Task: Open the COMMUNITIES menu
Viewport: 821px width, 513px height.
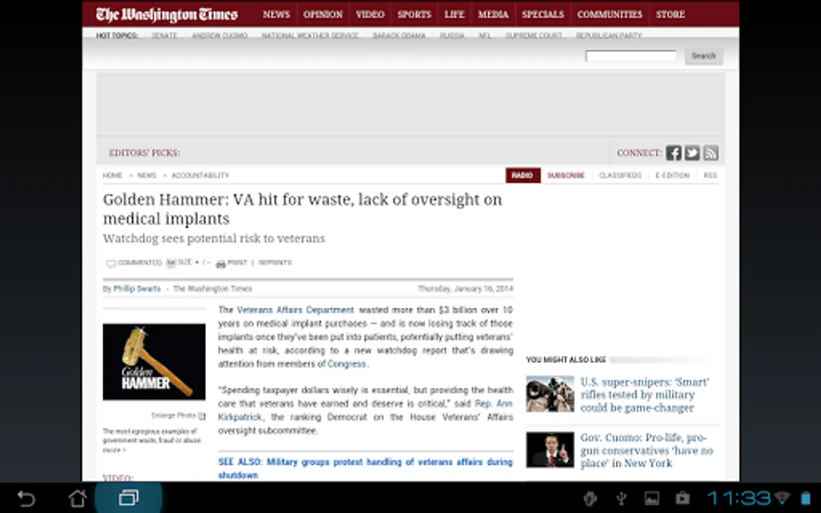Action: [x=609, y=14]
